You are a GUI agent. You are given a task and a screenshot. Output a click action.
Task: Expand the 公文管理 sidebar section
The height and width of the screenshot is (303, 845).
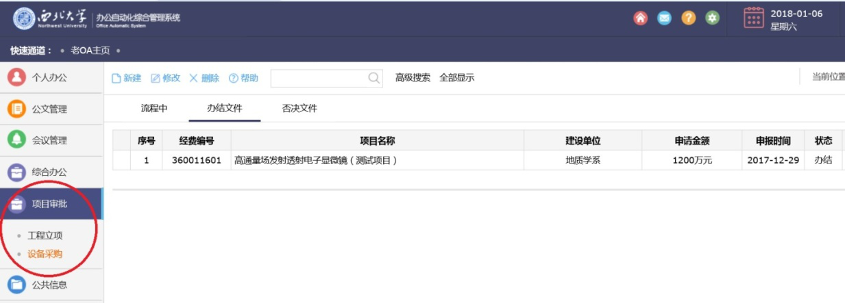[x=49, y=109]
